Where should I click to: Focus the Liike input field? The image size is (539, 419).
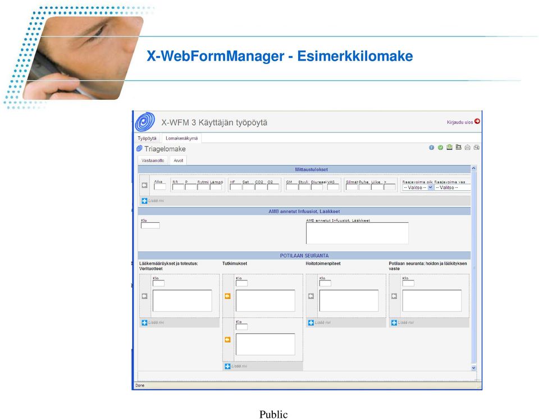tap(377, 187)
